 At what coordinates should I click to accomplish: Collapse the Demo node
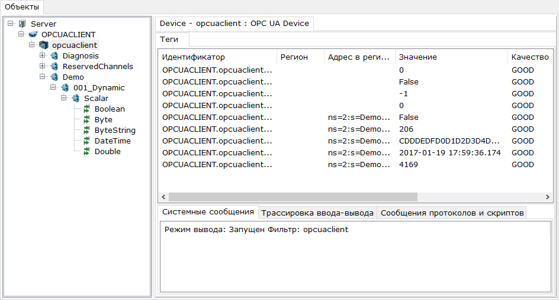[43, 77]
